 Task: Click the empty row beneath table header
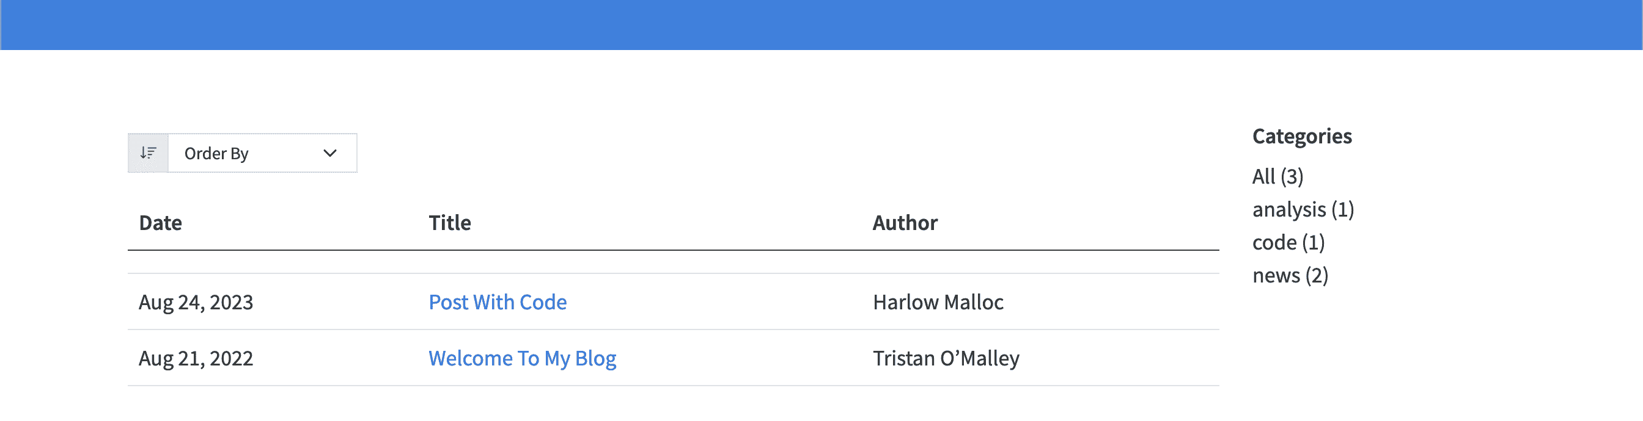tap(673, 262)
